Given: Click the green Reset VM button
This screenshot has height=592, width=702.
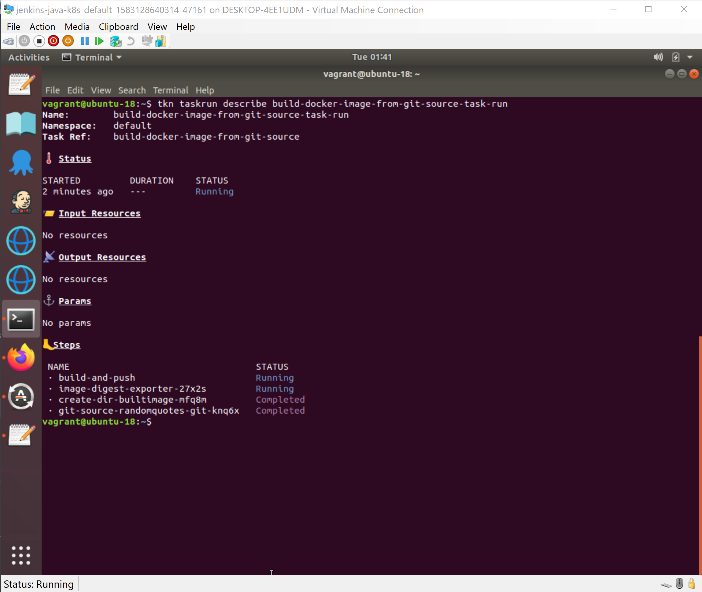Looking at the screenshot, I should pos(99,41).
